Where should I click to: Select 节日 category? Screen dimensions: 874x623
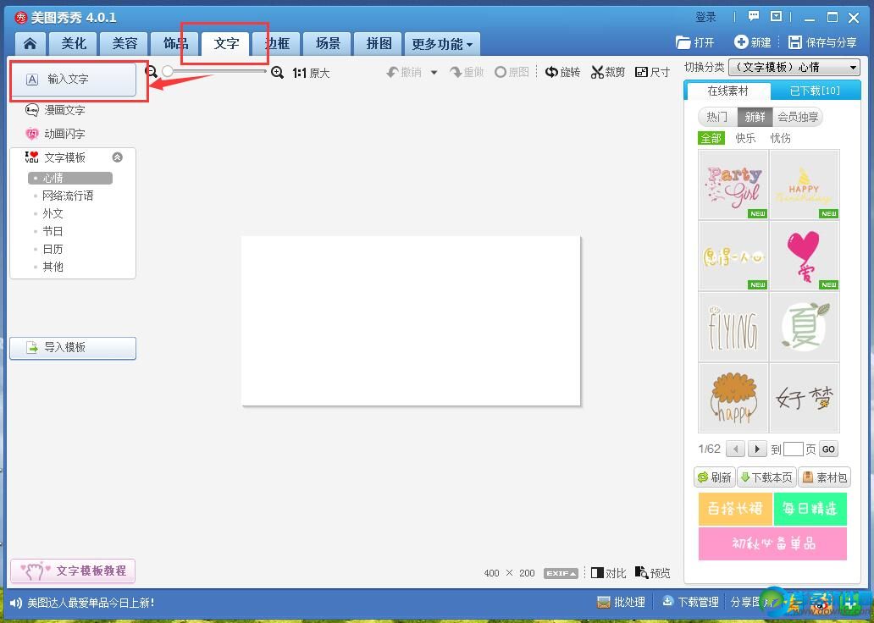(x=53, y=231)
